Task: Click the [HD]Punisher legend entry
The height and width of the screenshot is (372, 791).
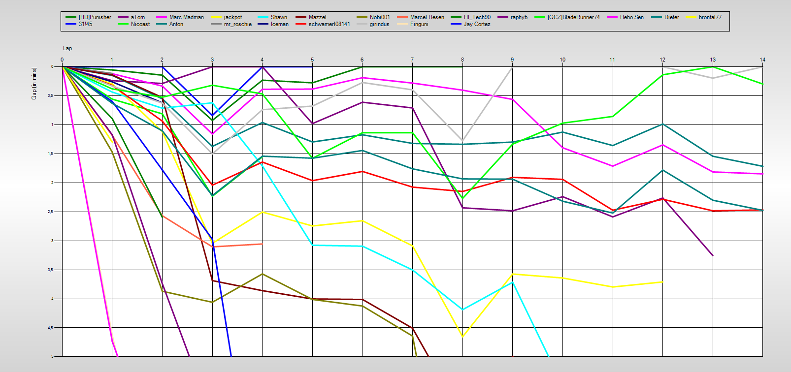Action: point(95,17)
